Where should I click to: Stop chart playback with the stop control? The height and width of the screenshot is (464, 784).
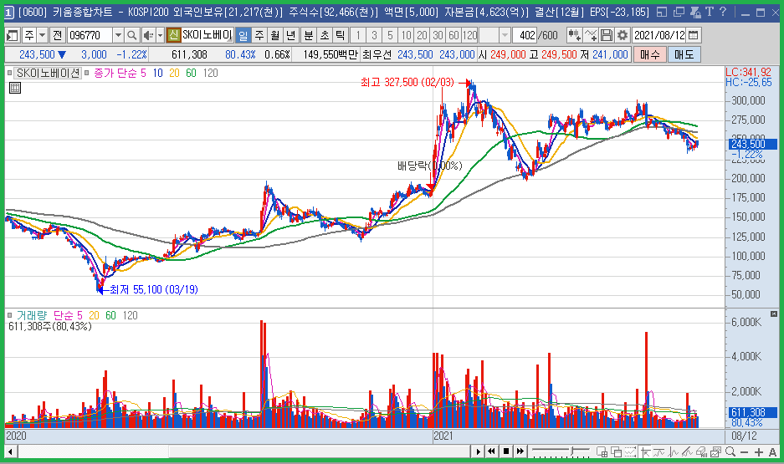(506, 451)
